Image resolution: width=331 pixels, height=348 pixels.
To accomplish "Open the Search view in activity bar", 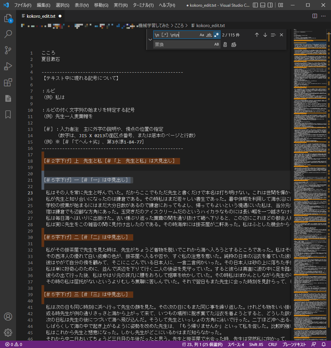I will (x=8, y=34).
